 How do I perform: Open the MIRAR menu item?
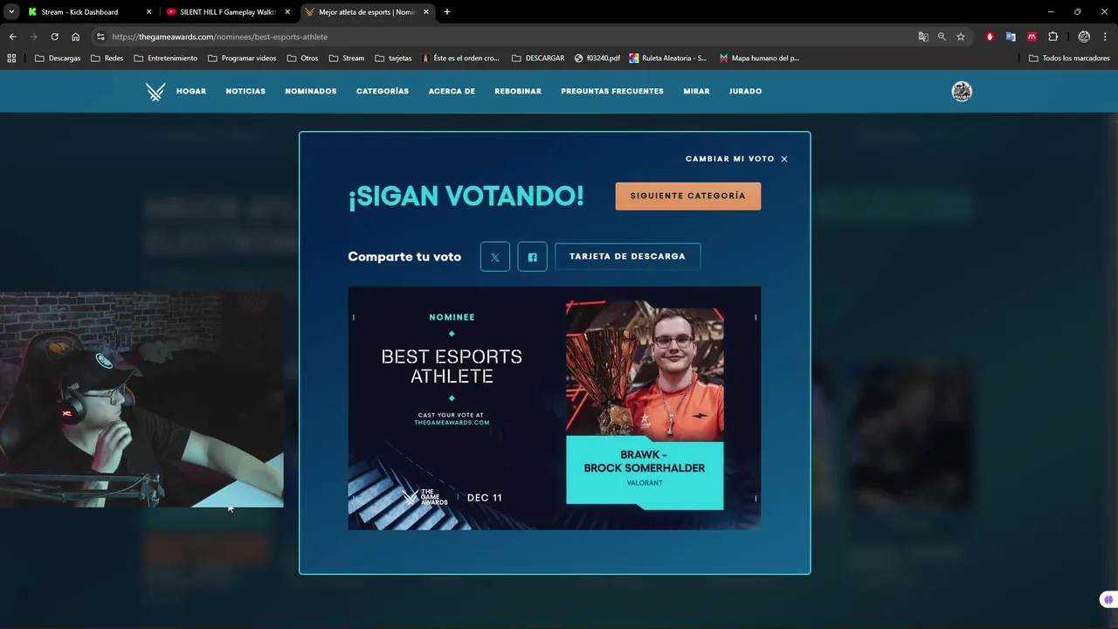(x=696, y=92)
